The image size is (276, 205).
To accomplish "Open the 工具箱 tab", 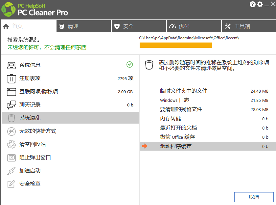I will 249,26.
